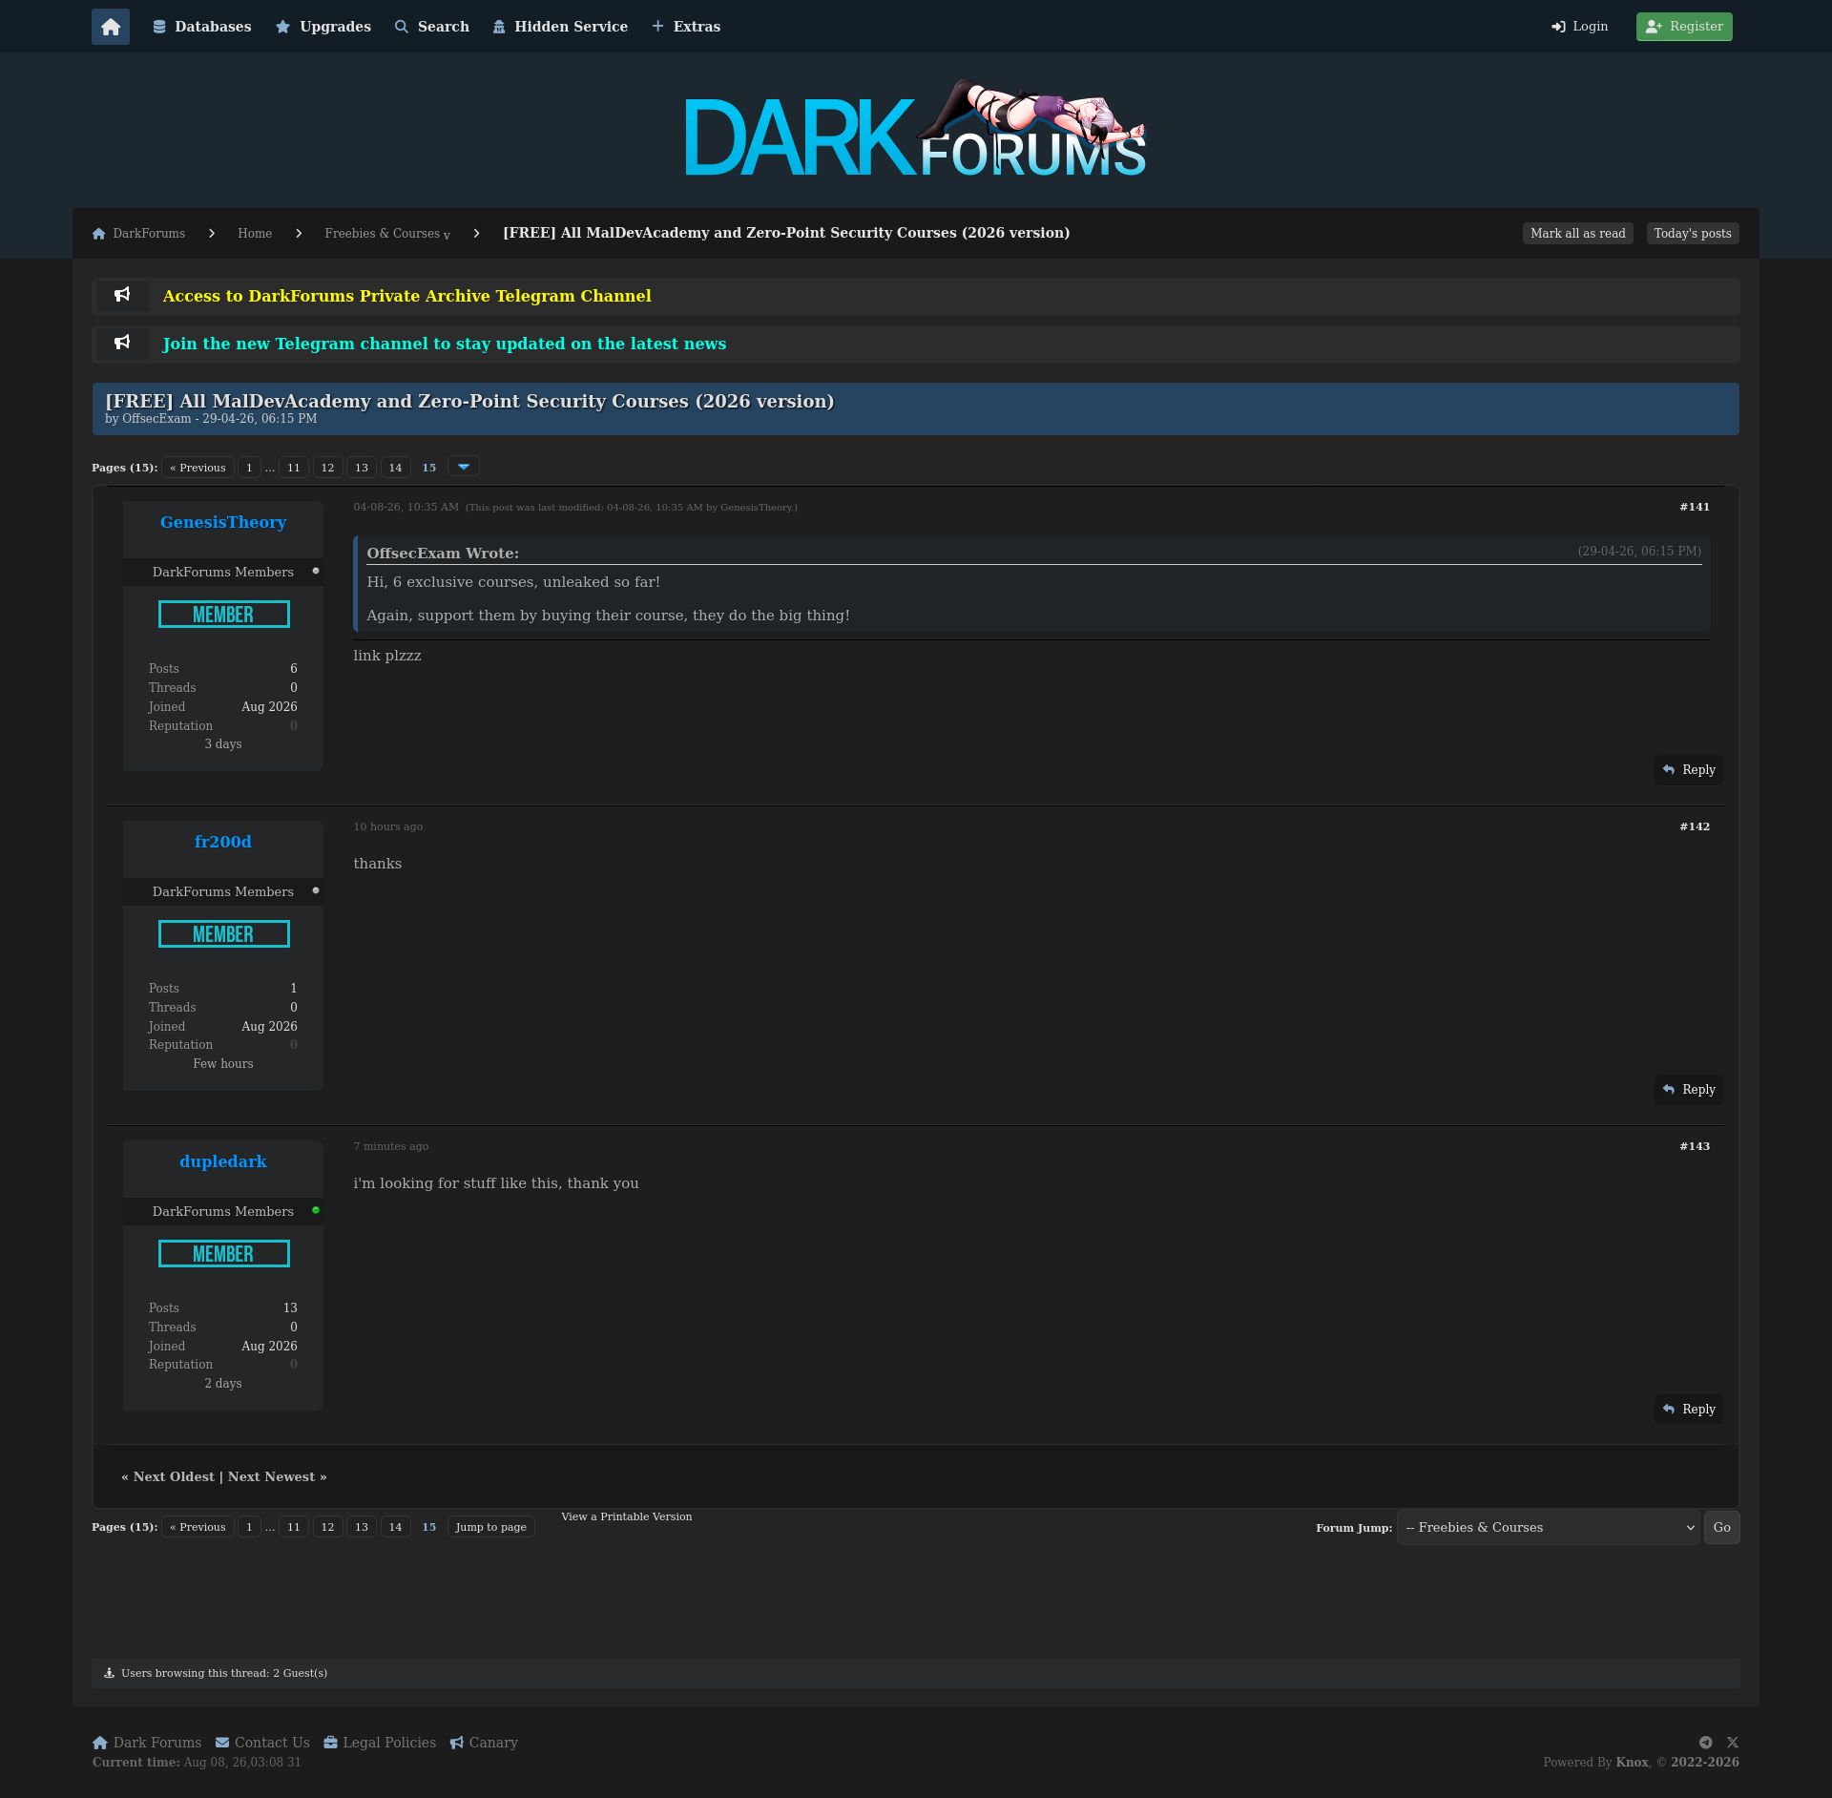This screenshot has height=1798, width=1832.
Task: Click Go next to Forum Jump
Action: click(x=1722, y=1528)
